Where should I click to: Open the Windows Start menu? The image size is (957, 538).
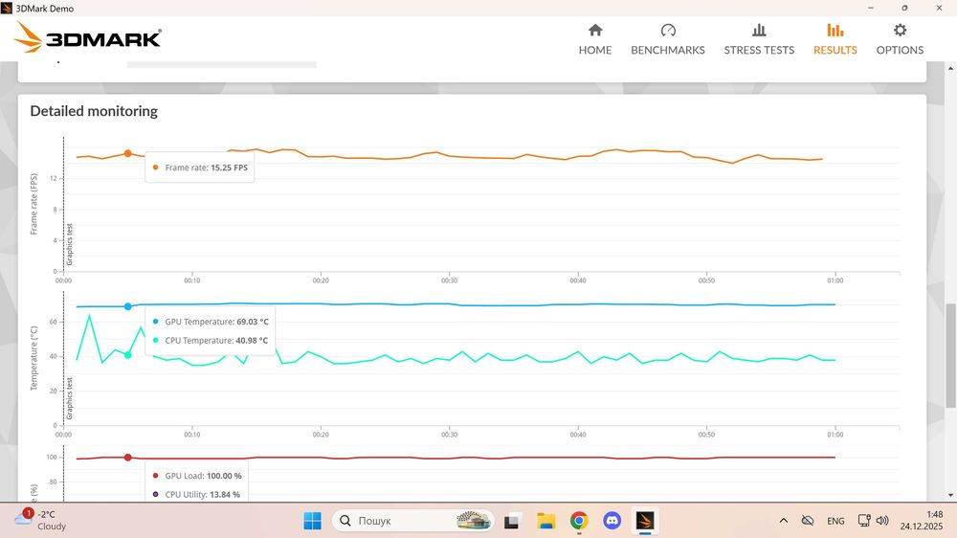pos(312,521)
